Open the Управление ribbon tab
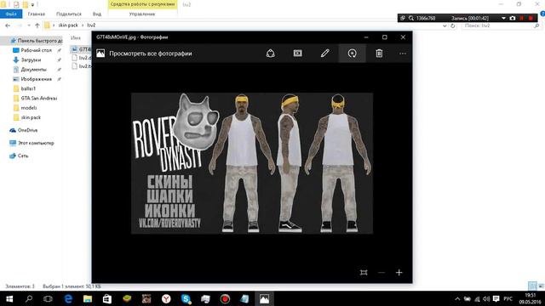The height and width of the screenshot is (306, 545). [142, 14]
